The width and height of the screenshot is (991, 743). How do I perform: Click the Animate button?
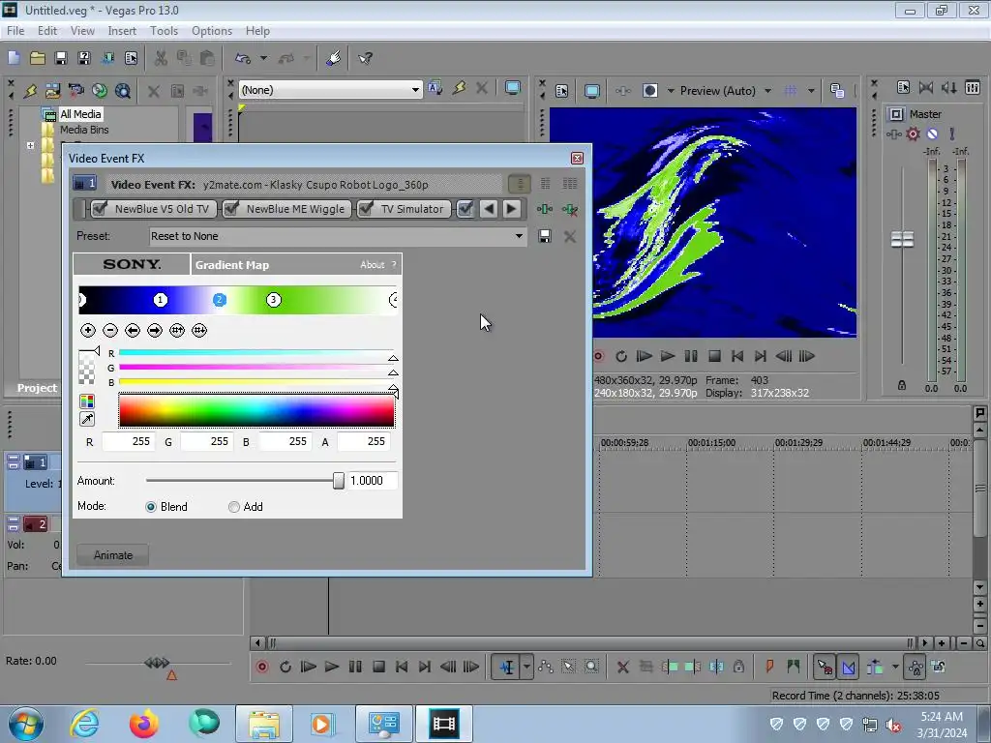(113, 554)
